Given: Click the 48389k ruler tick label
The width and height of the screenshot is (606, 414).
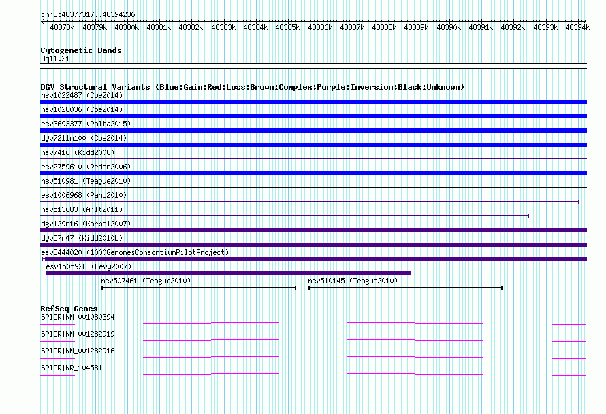Looking at the screenshot, I should click(x=416, y=27).
